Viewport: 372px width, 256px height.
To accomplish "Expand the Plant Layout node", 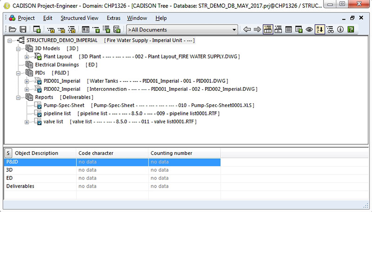I will click(x=27, y=57).
